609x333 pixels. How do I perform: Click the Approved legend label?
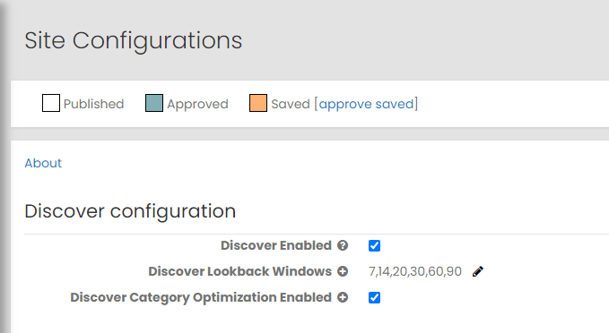[197, 104]
